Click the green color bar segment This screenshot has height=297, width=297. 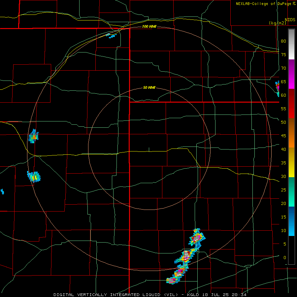coord(291,192)
